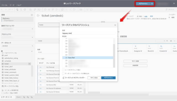Open the billing project dropdown
The width and height of the screenshot is (177, 101).
point(17,29)
